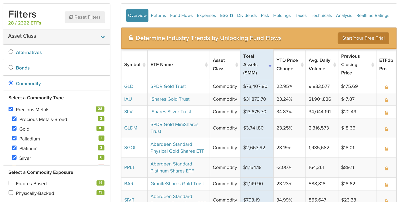Uncheck Precious Metals-Broad checkbox

click(14, 119)
